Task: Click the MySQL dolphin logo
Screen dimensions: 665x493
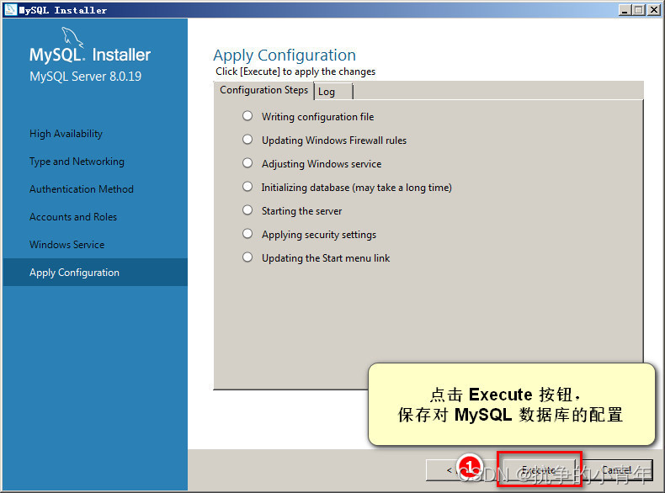Action: [x=72, y=36]
